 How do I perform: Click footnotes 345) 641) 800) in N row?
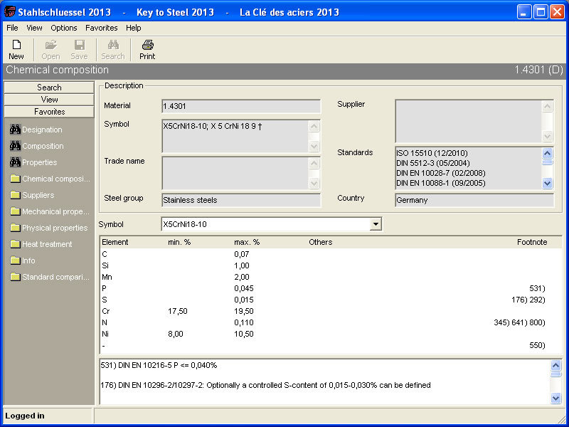click(x=519, y=322)
